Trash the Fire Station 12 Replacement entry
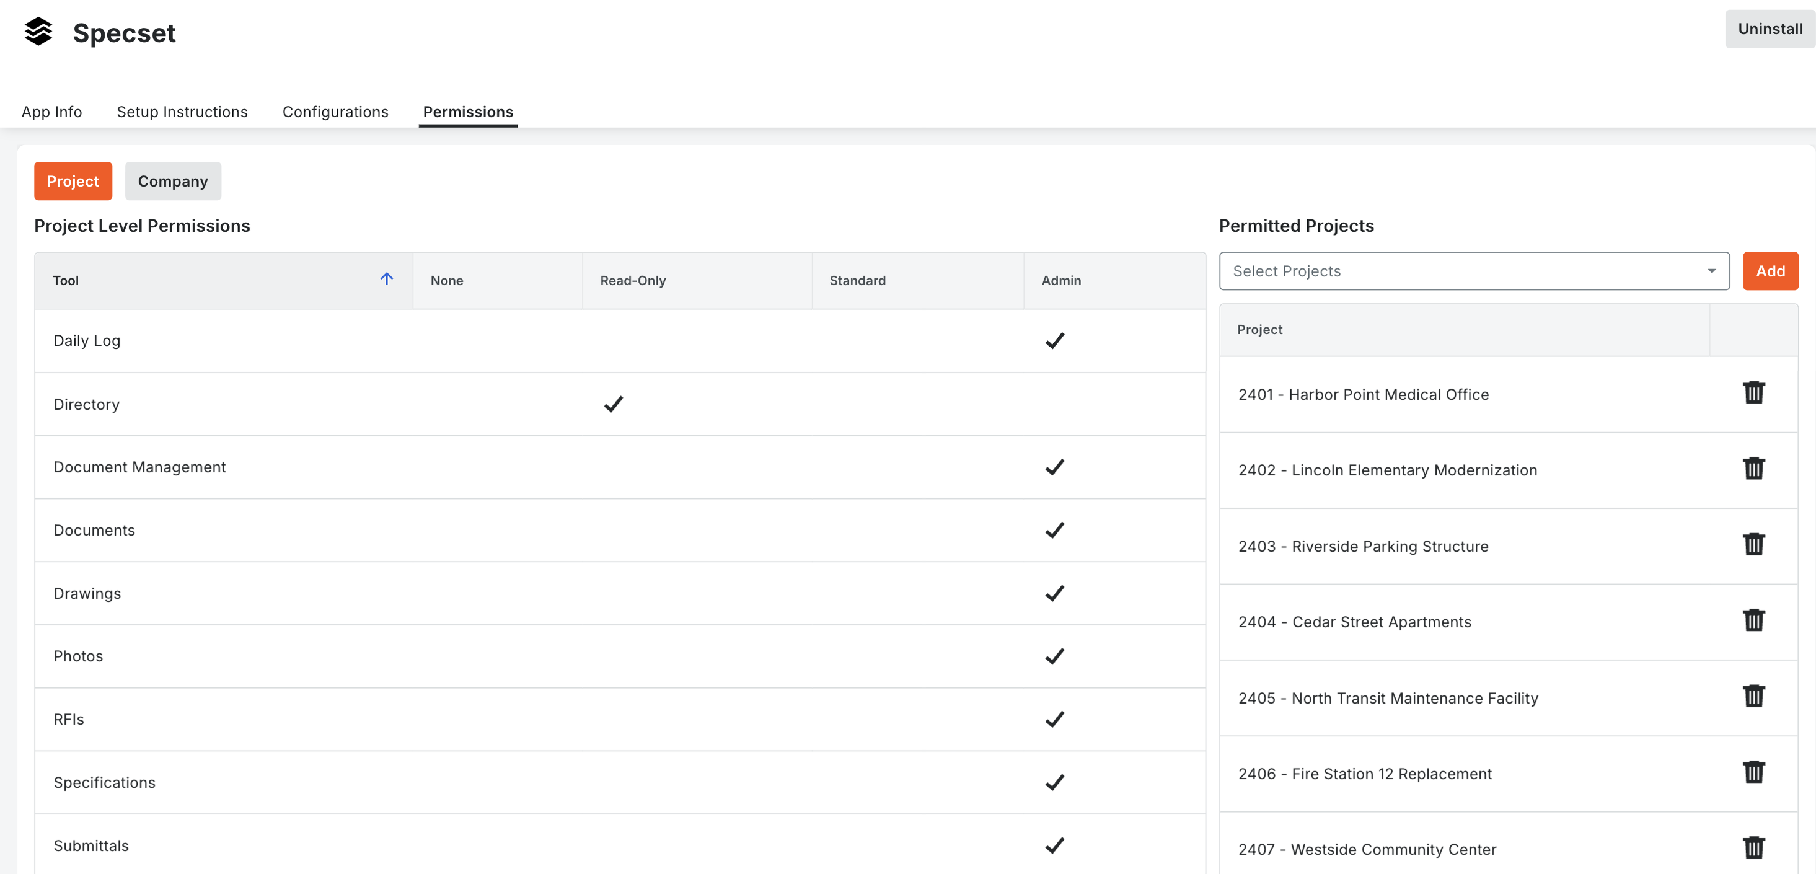The image size is (1816, 874). [x=1753, y=772]
